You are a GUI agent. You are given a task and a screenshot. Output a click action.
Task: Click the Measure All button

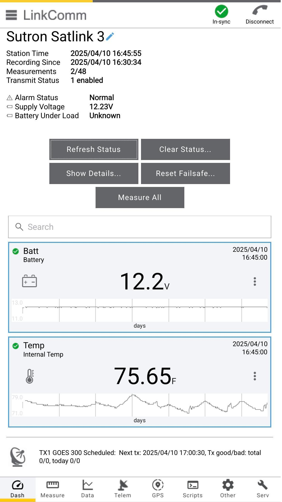pos(140,197)
